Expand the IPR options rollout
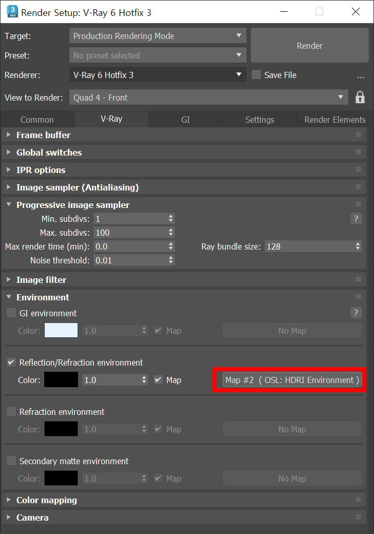The image size is (374, 534). click(x=9, y=169)
